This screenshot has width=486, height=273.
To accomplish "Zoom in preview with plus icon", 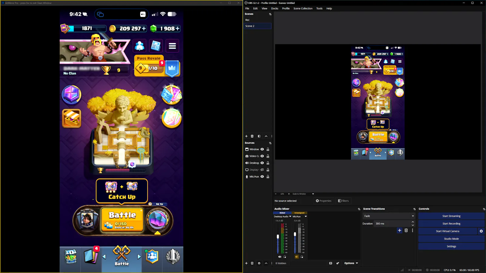I will 289,194.
